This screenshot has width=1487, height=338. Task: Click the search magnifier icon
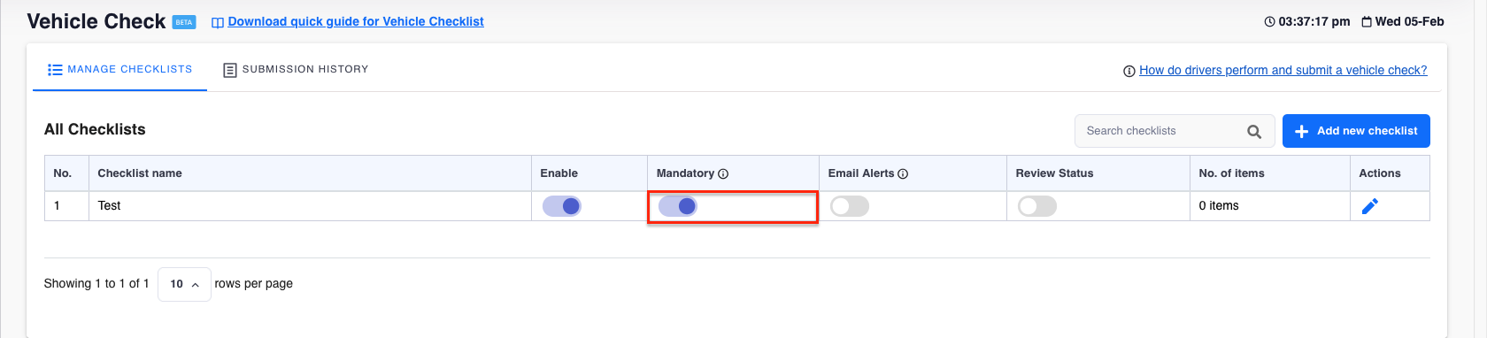1254,132
